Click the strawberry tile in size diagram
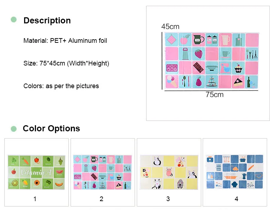 coord(198,54)
